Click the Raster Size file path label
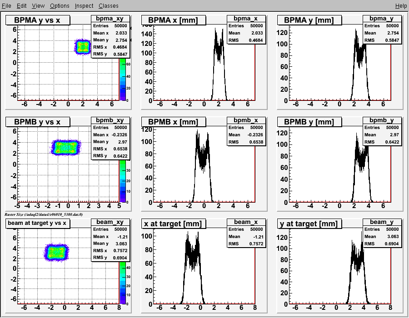The width and height of the screenshot is (409, 318). 44,214
